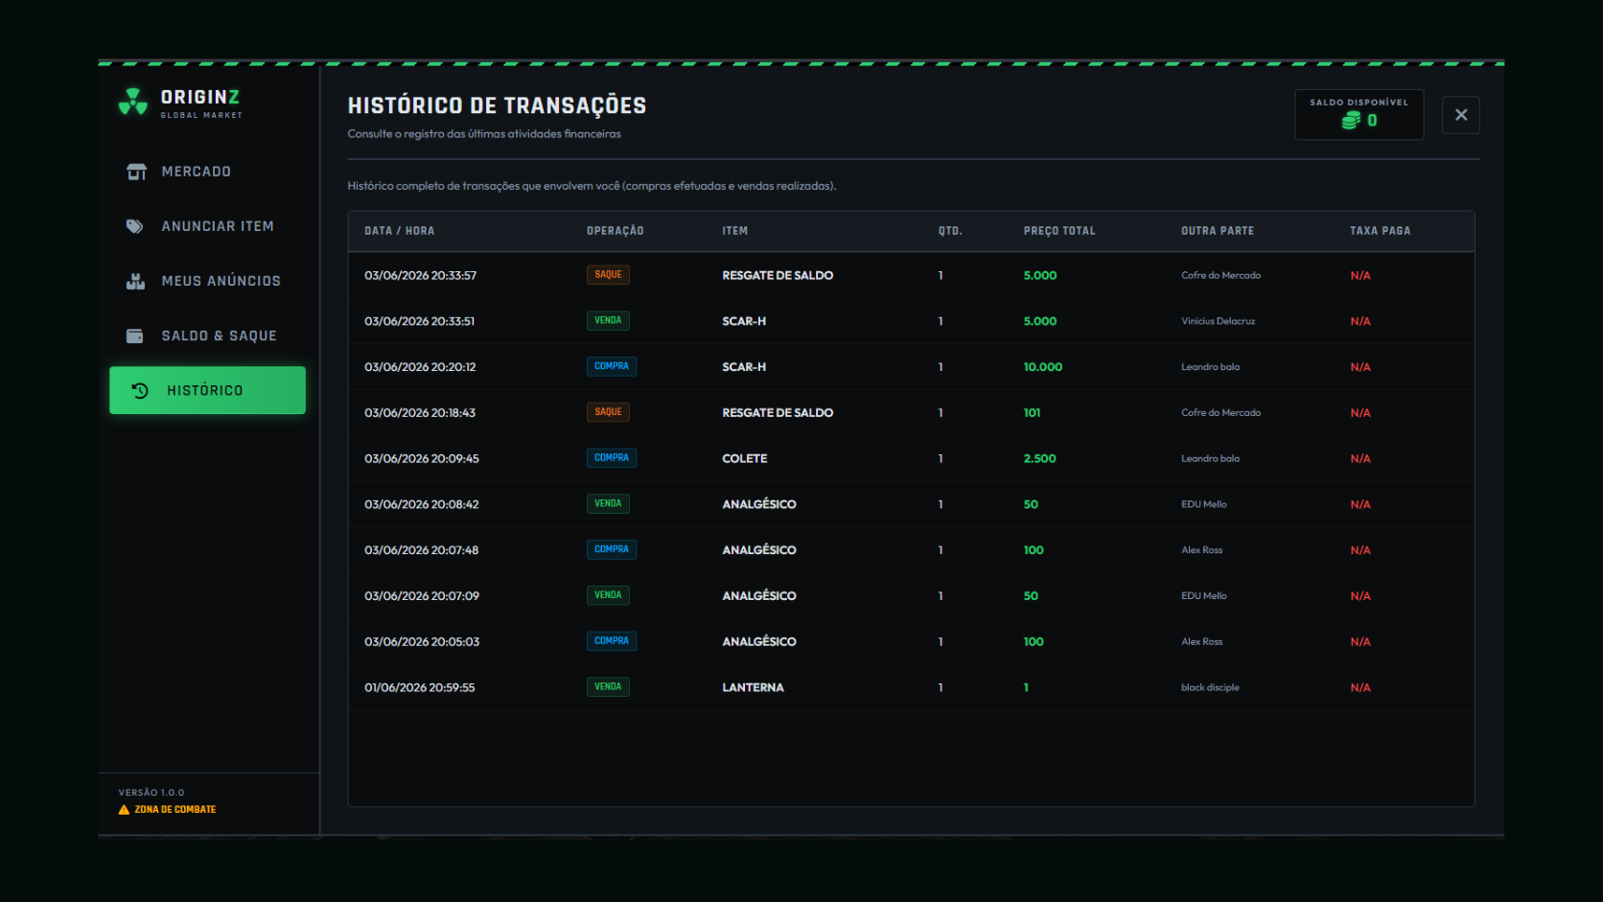Viewport: 1603px width, 902px height.
Task: Click price 10.000 value
Action: pos(1043,367)
